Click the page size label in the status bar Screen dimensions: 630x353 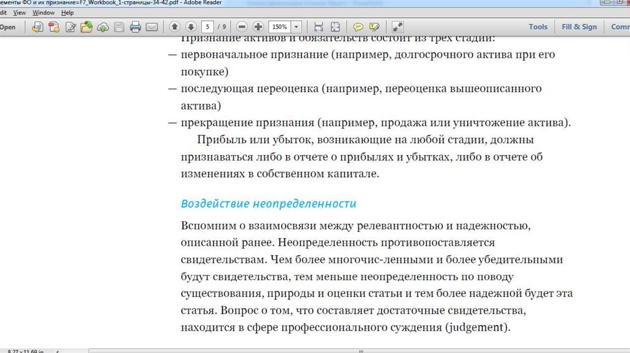coord(25,351)
